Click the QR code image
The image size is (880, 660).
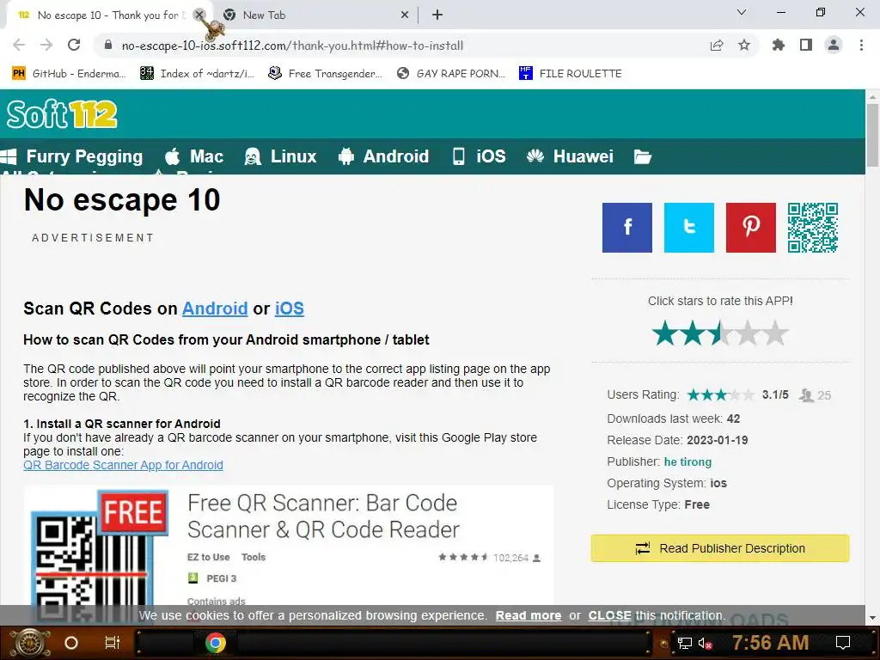pos(813,227)
